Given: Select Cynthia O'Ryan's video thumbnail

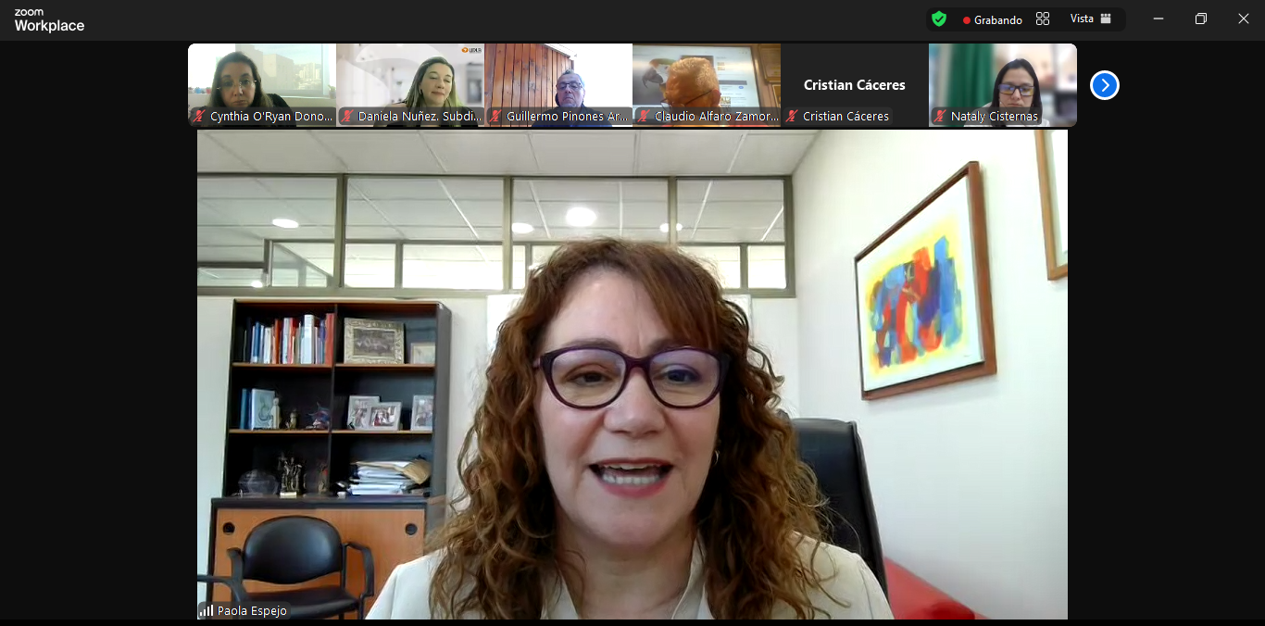Looking at the screenshot, I should coord(262,79).
